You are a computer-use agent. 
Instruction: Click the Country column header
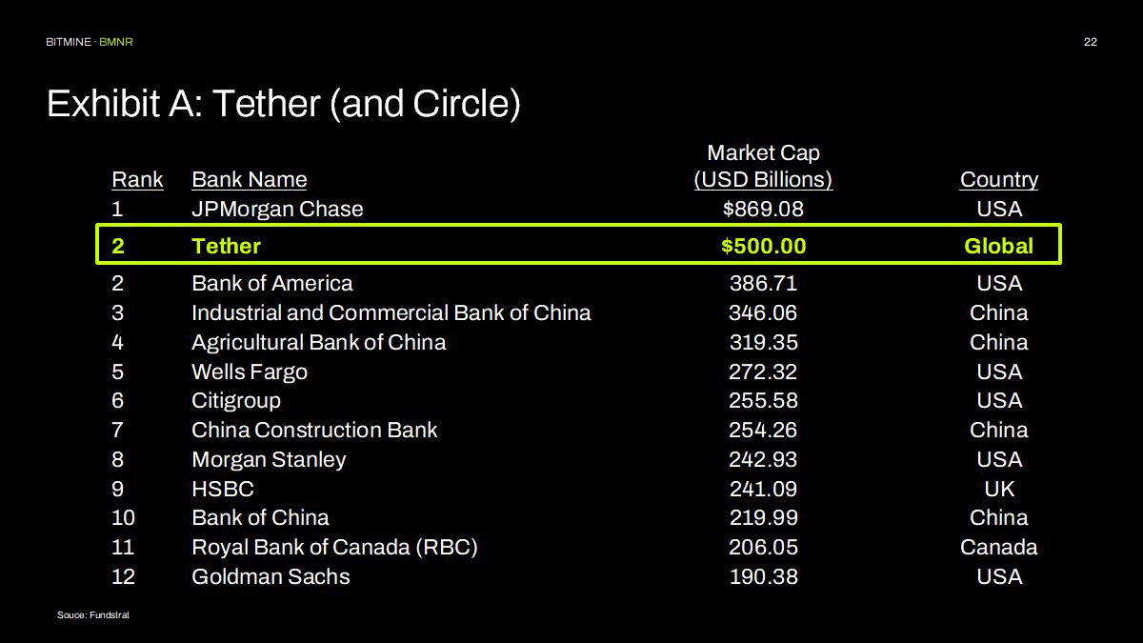(998, 180)
